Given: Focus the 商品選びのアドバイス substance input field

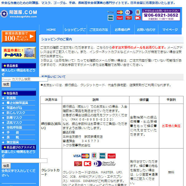Looking at the screenshot, I should pos(24,160).
